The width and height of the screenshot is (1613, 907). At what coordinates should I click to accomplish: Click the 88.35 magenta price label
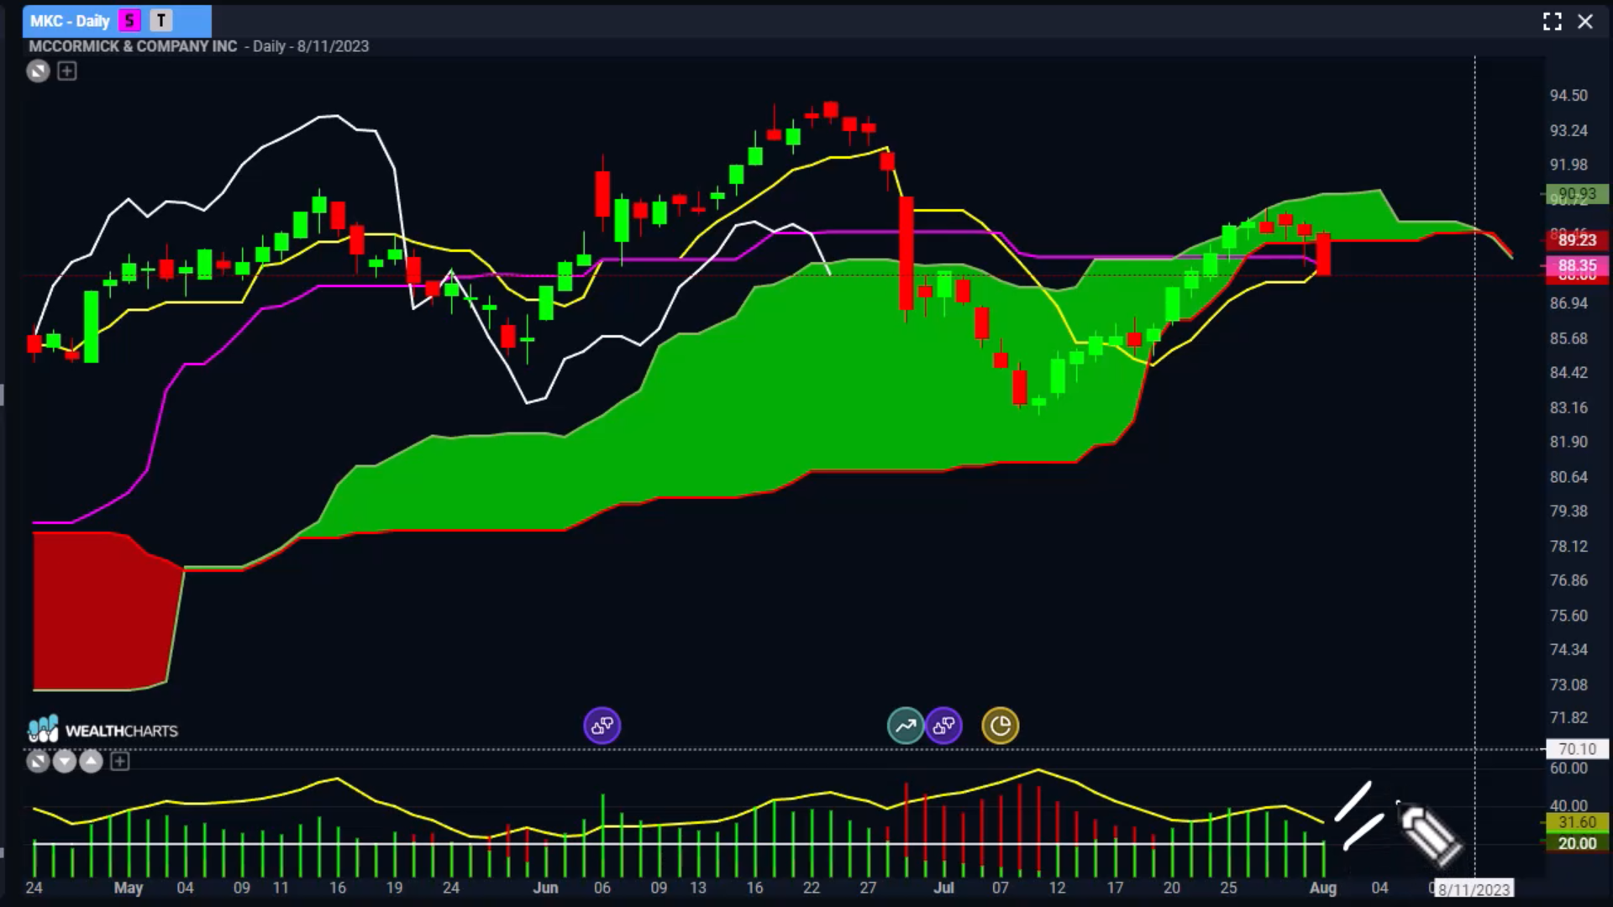point(1578,266)
